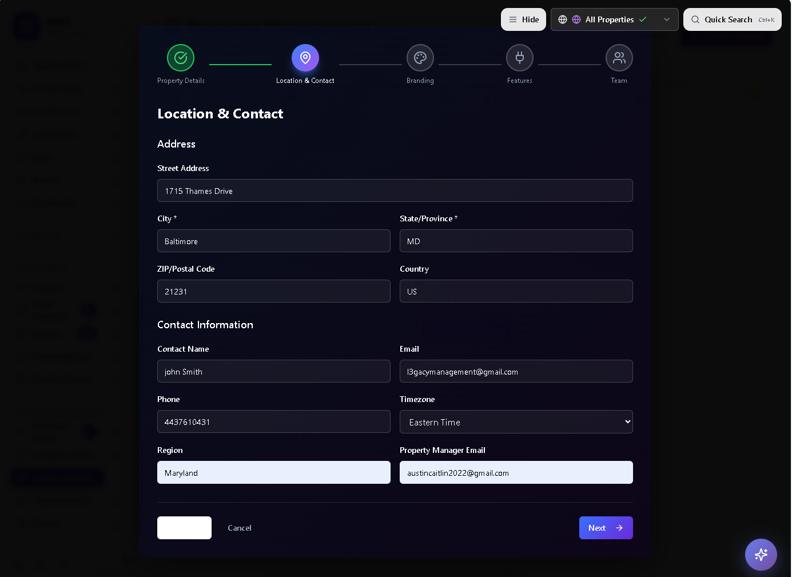The image size is (792, 577).
Task: Open the Timezone dropdown showing Eastern Time
Action: (x=516, y=422)
